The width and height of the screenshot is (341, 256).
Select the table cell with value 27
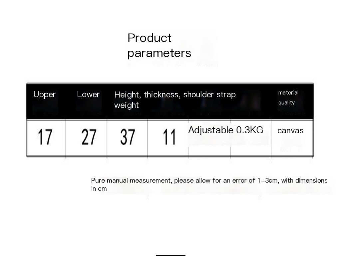click(x=89, y=137)
